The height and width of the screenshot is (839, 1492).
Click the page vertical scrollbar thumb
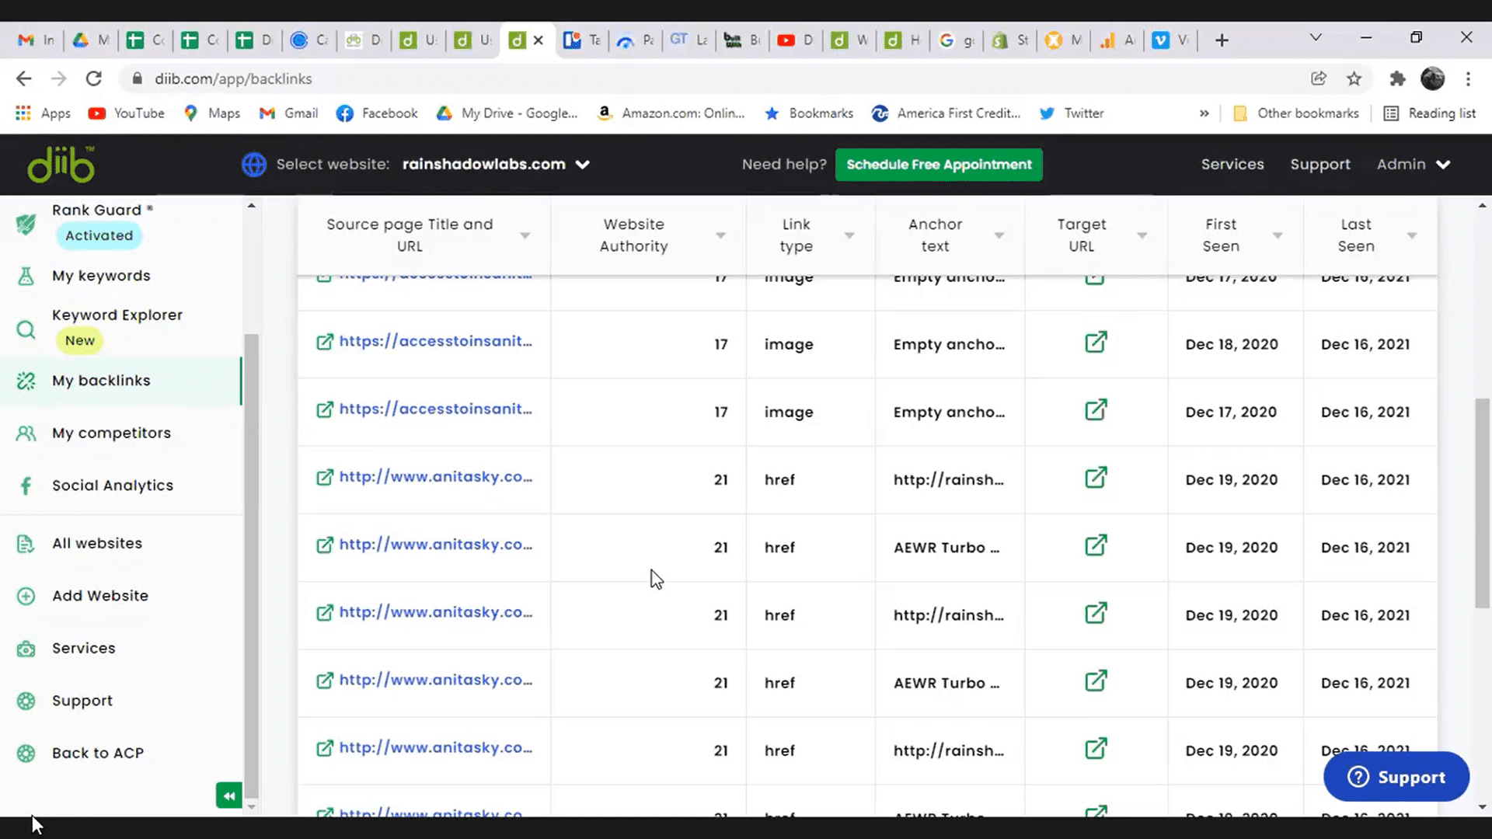[1482, 503]
